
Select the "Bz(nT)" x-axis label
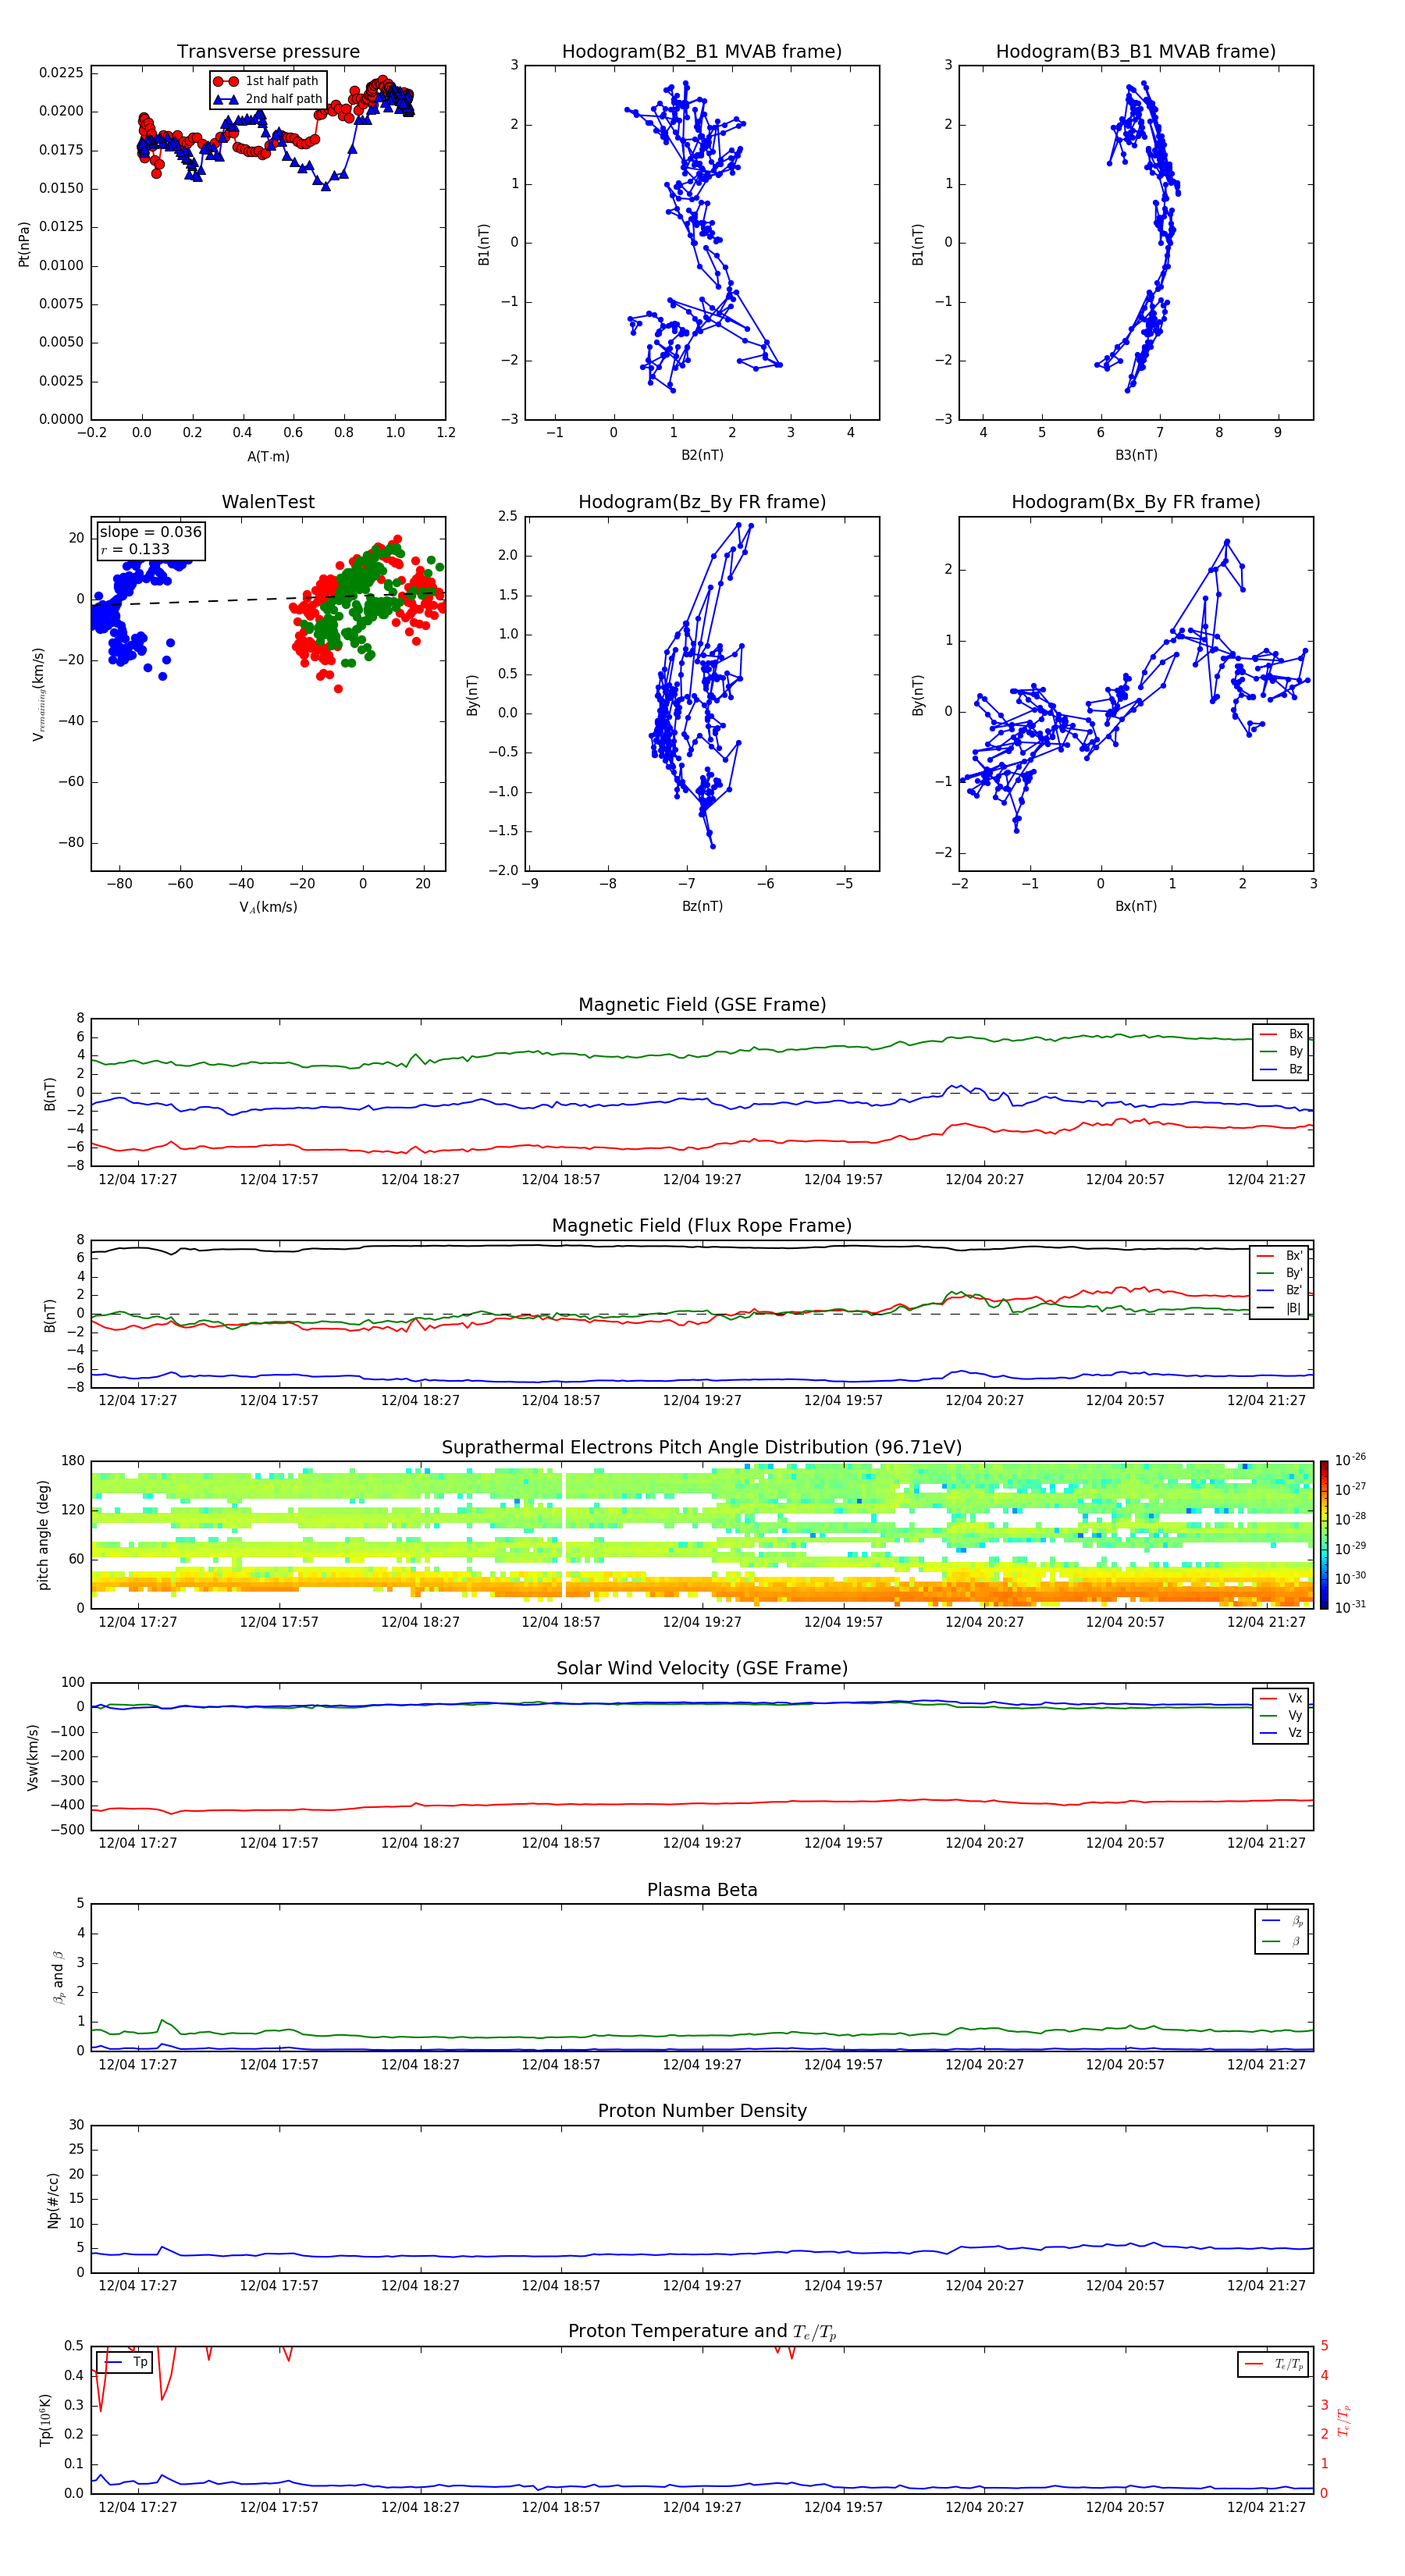pos(702,906)
